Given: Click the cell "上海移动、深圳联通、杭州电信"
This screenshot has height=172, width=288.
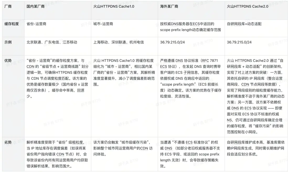Looking at the screenshot, I should 119,42.
